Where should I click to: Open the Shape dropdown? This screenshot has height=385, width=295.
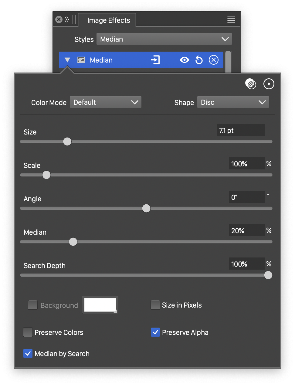pos(233,102)
